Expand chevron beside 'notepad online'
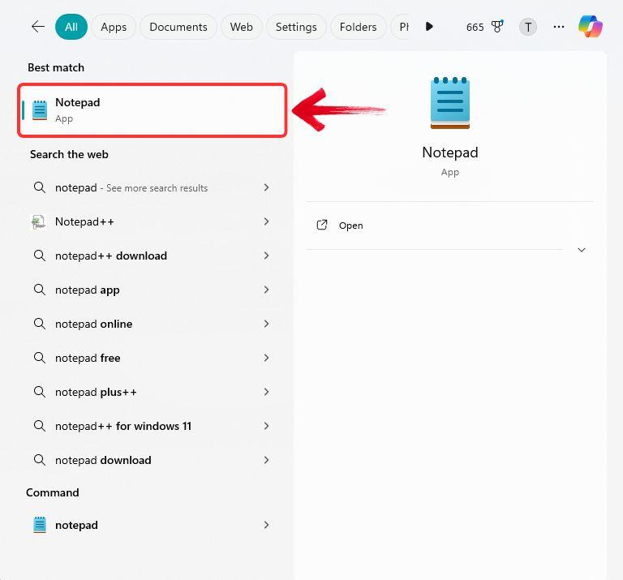This screenshot has height=580, width=623. pyautogui.click(x=266, y=324)
